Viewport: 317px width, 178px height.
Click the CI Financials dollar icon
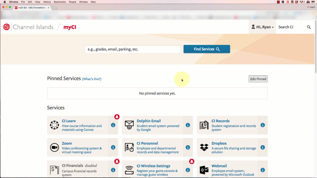54,170
